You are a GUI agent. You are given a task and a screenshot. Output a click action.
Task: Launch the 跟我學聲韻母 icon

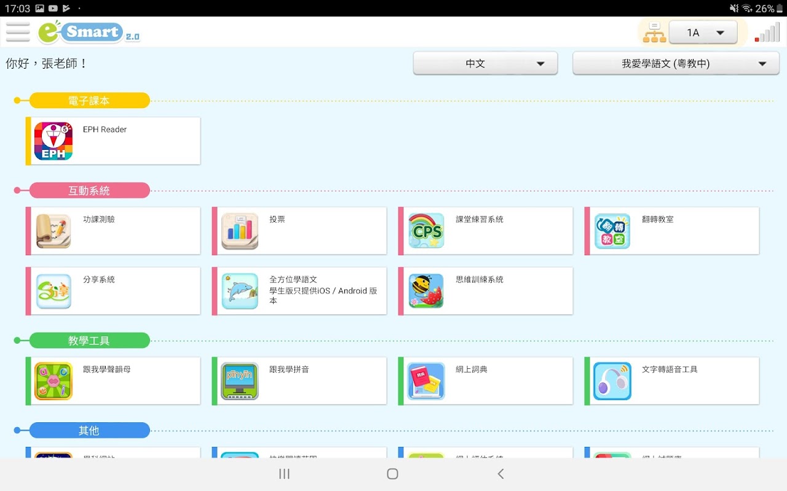(x=53, y=381)
